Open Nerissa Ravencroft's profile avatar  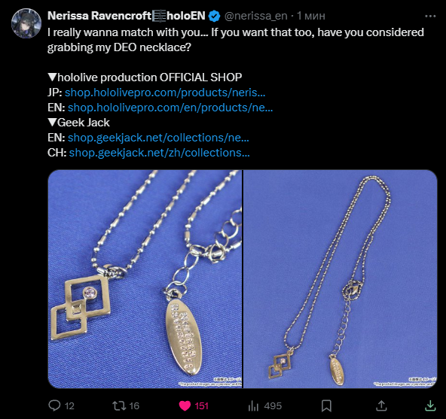click(x=26, y=23)
